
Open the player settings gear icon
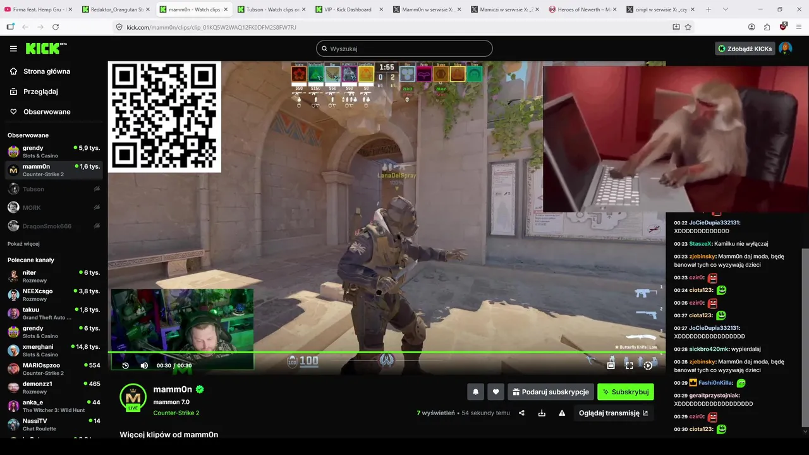[x=648, y=365]
